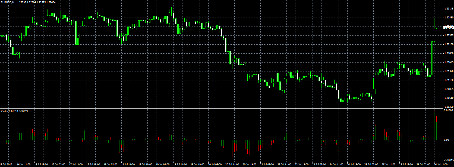Click the 23 Jul 19:00 time label
The height and width of the screenshot is (167, 454).
click(302, 164)
